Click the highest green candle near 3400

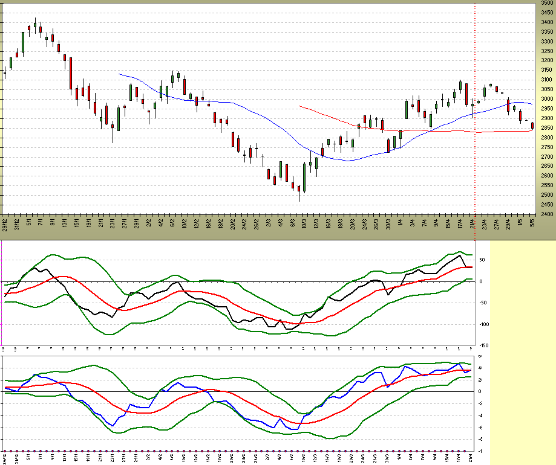pos(34,25)
